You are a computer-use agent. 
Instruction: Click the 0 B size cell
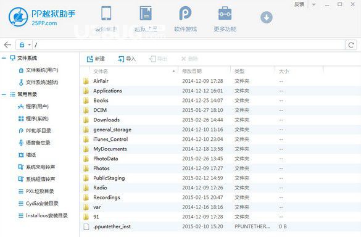(283, 227)
